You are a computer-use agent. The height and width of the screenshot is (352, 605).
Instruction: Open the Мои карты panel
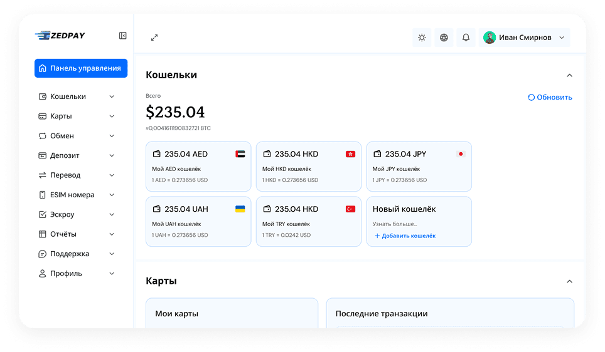click(232, 313)
